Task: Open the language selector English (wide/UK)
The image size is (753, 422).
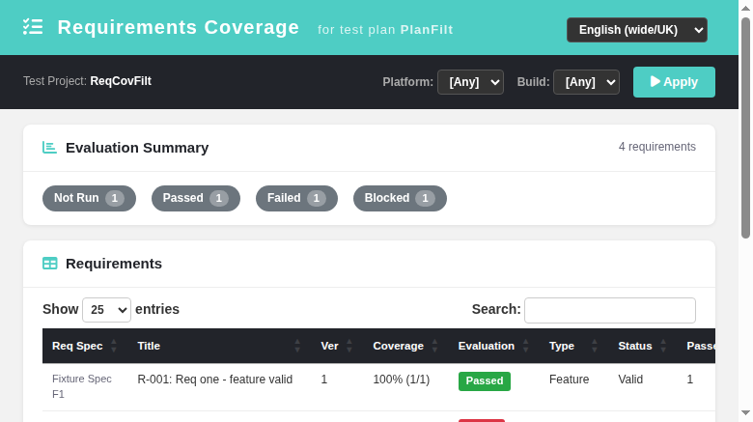Action: tap(637, 30)
